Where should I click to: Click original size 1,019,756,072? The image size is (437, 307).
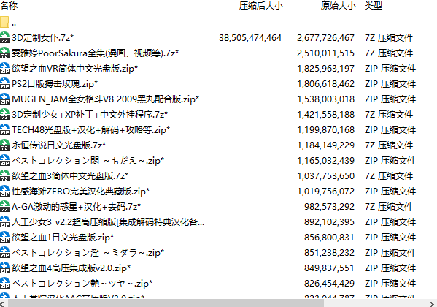325,192
